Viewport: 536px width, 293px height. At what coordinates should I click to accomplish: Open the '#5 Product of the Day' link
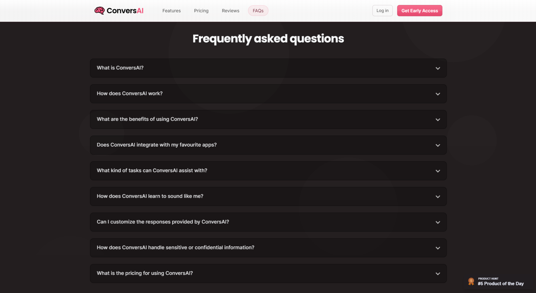click(x=501, y=283)
